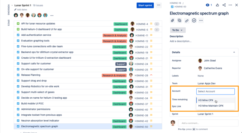Viewport: 242px width, 133px height.
Task: Collapse the Lunar Sprint 1 section
Action: pos(11,5)
